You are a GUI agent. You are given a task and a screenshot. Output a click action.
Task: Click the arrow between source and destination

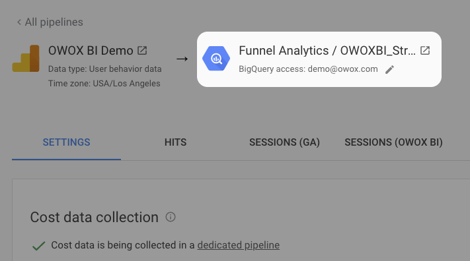point(182,59)
